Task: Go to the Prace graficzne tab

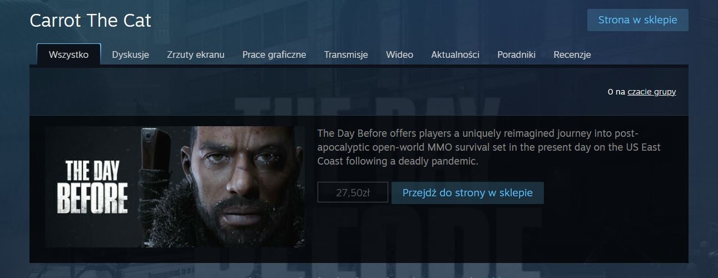Action: 274,54
